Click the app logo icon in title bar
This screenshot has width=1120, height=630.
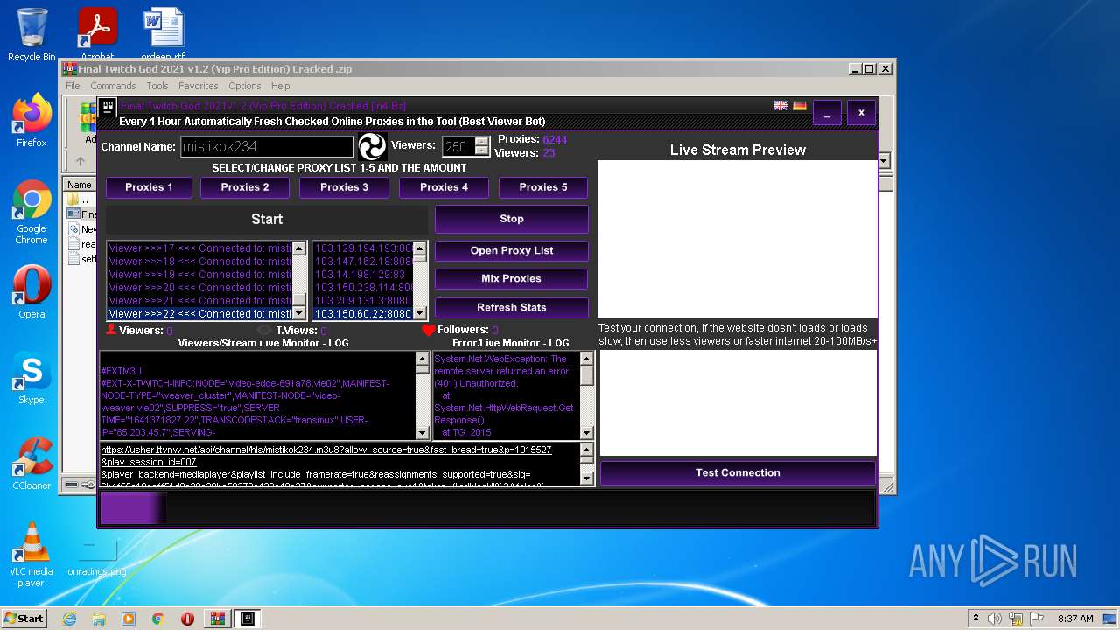point(108,108)
